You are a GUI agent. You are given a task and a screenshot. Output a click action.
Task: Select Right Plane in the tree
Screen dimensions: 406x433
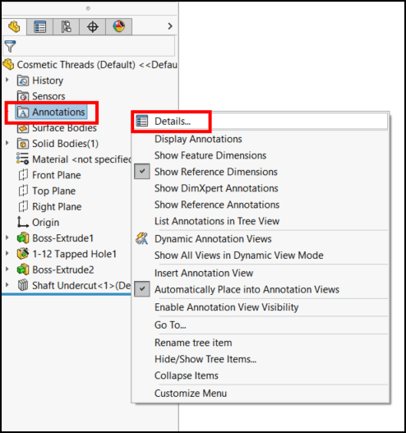[x=57, y=206]
